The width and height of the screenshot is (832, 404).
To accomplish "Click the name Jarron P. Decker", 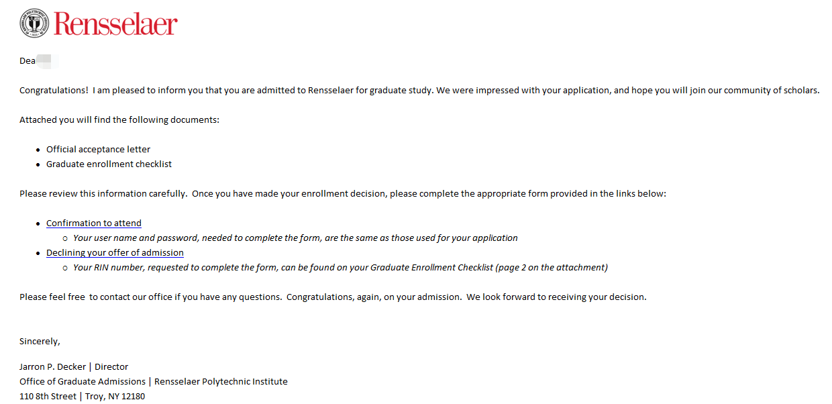I will tap(52, 367).
